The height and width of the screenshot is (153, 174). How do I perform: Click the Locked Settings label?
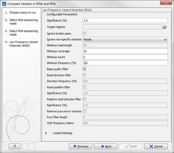(x=63, y=133)
